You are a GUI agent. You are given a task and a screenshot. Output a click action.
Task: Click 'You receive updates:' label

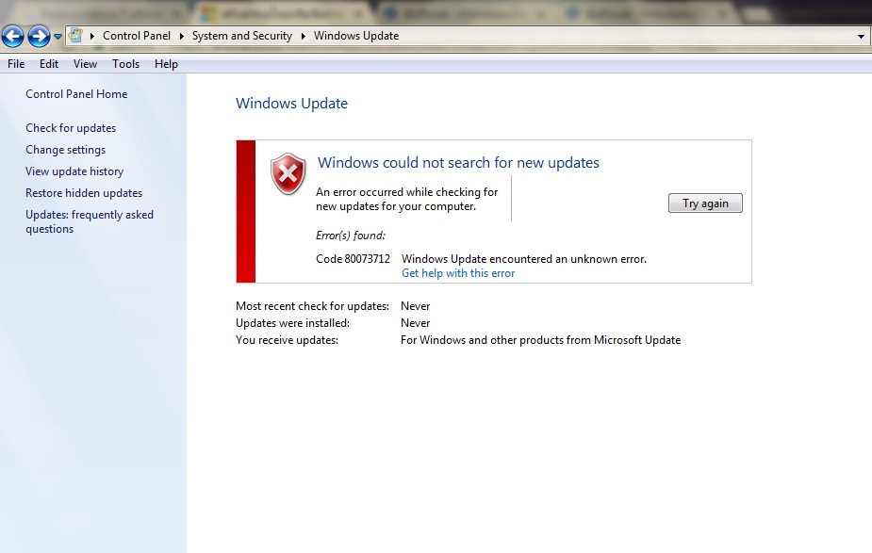(x=287, y=340)
